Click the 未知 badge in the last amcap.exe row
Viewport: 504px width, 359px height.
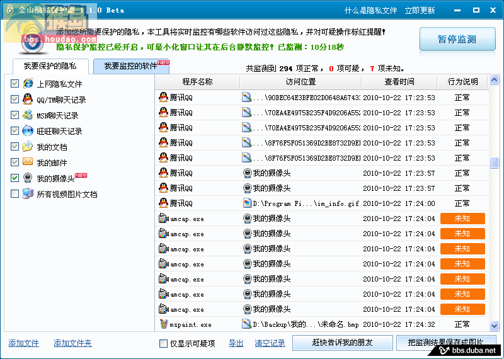pyautogui.click(x=462, y=309)
